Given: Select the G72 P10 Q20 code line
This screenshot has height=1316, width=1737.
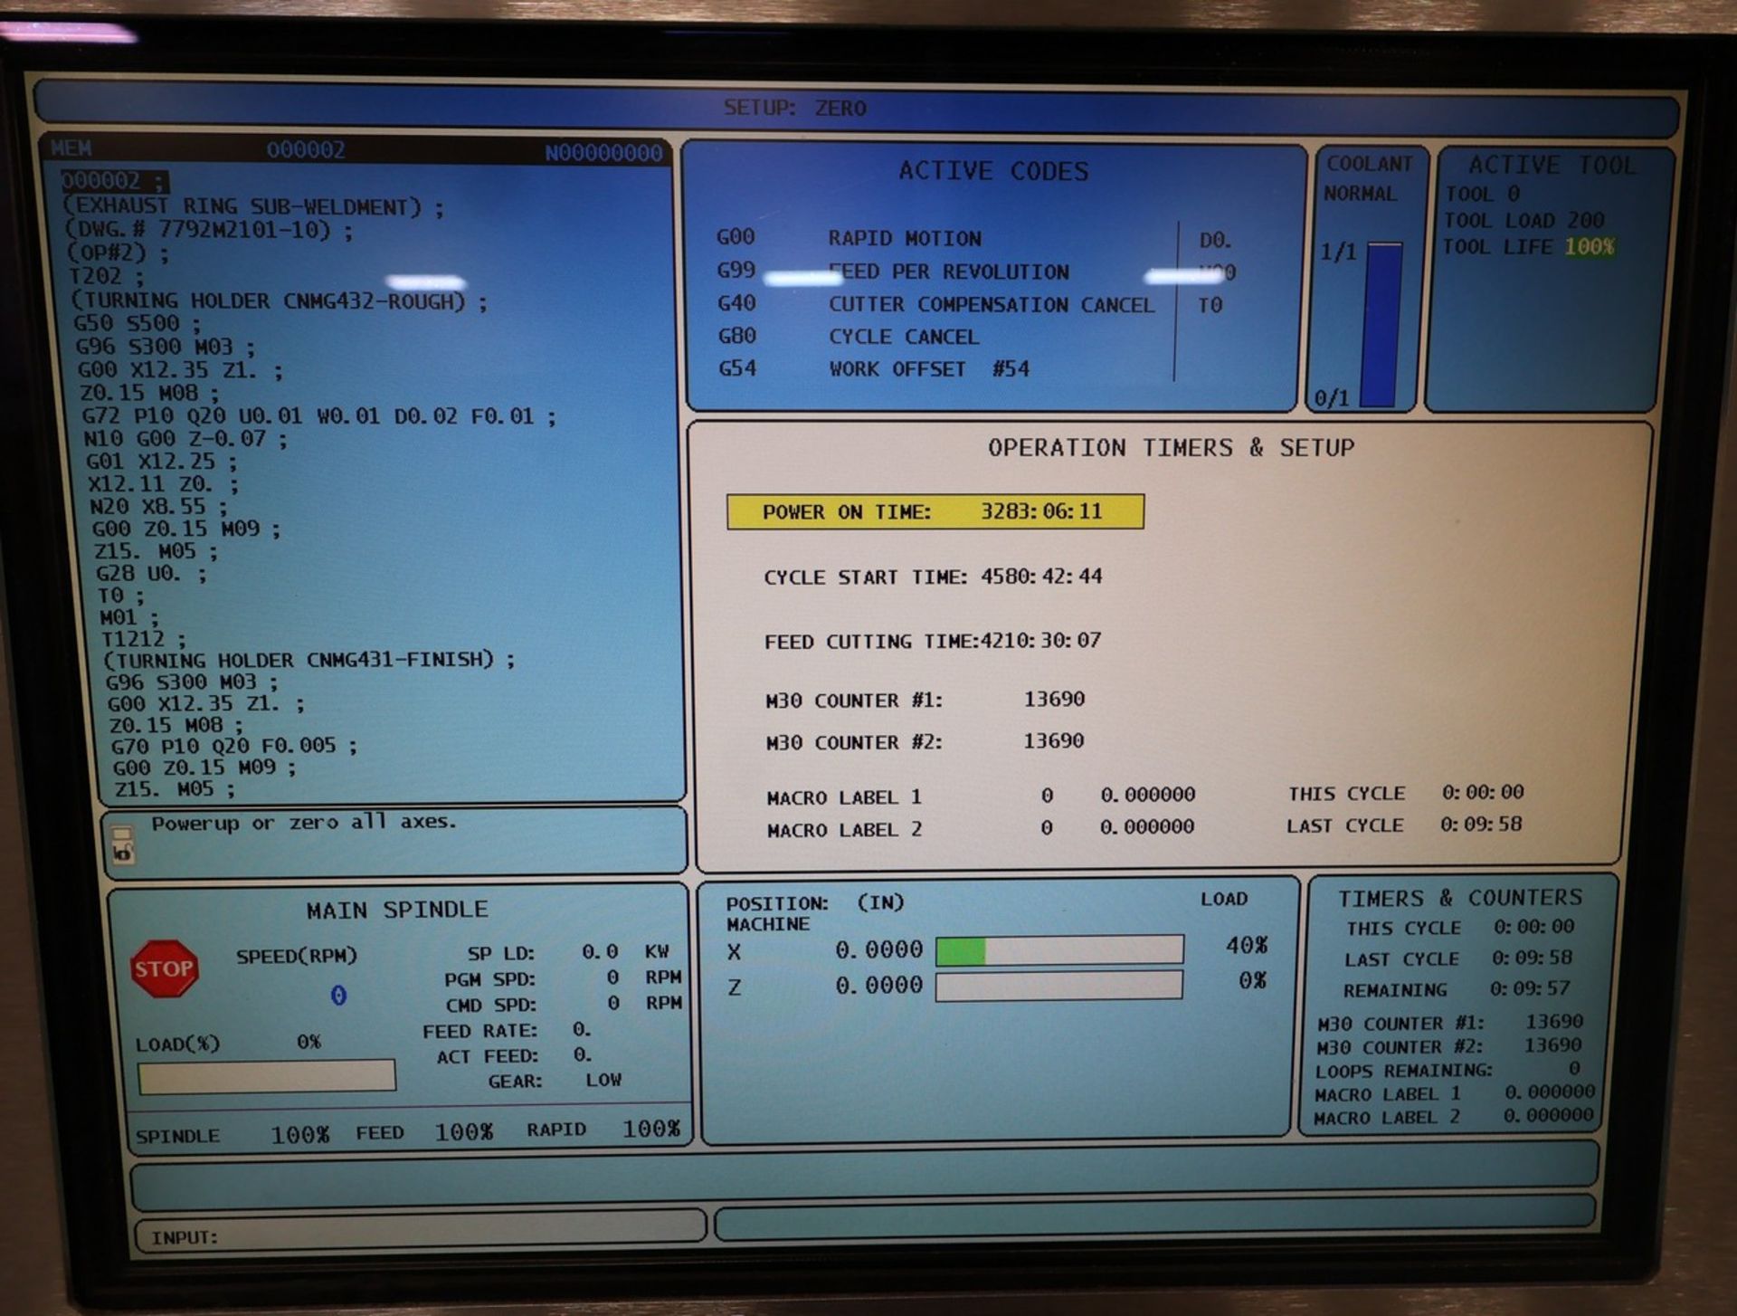Looking at the screenshot, I should point(319,416).
